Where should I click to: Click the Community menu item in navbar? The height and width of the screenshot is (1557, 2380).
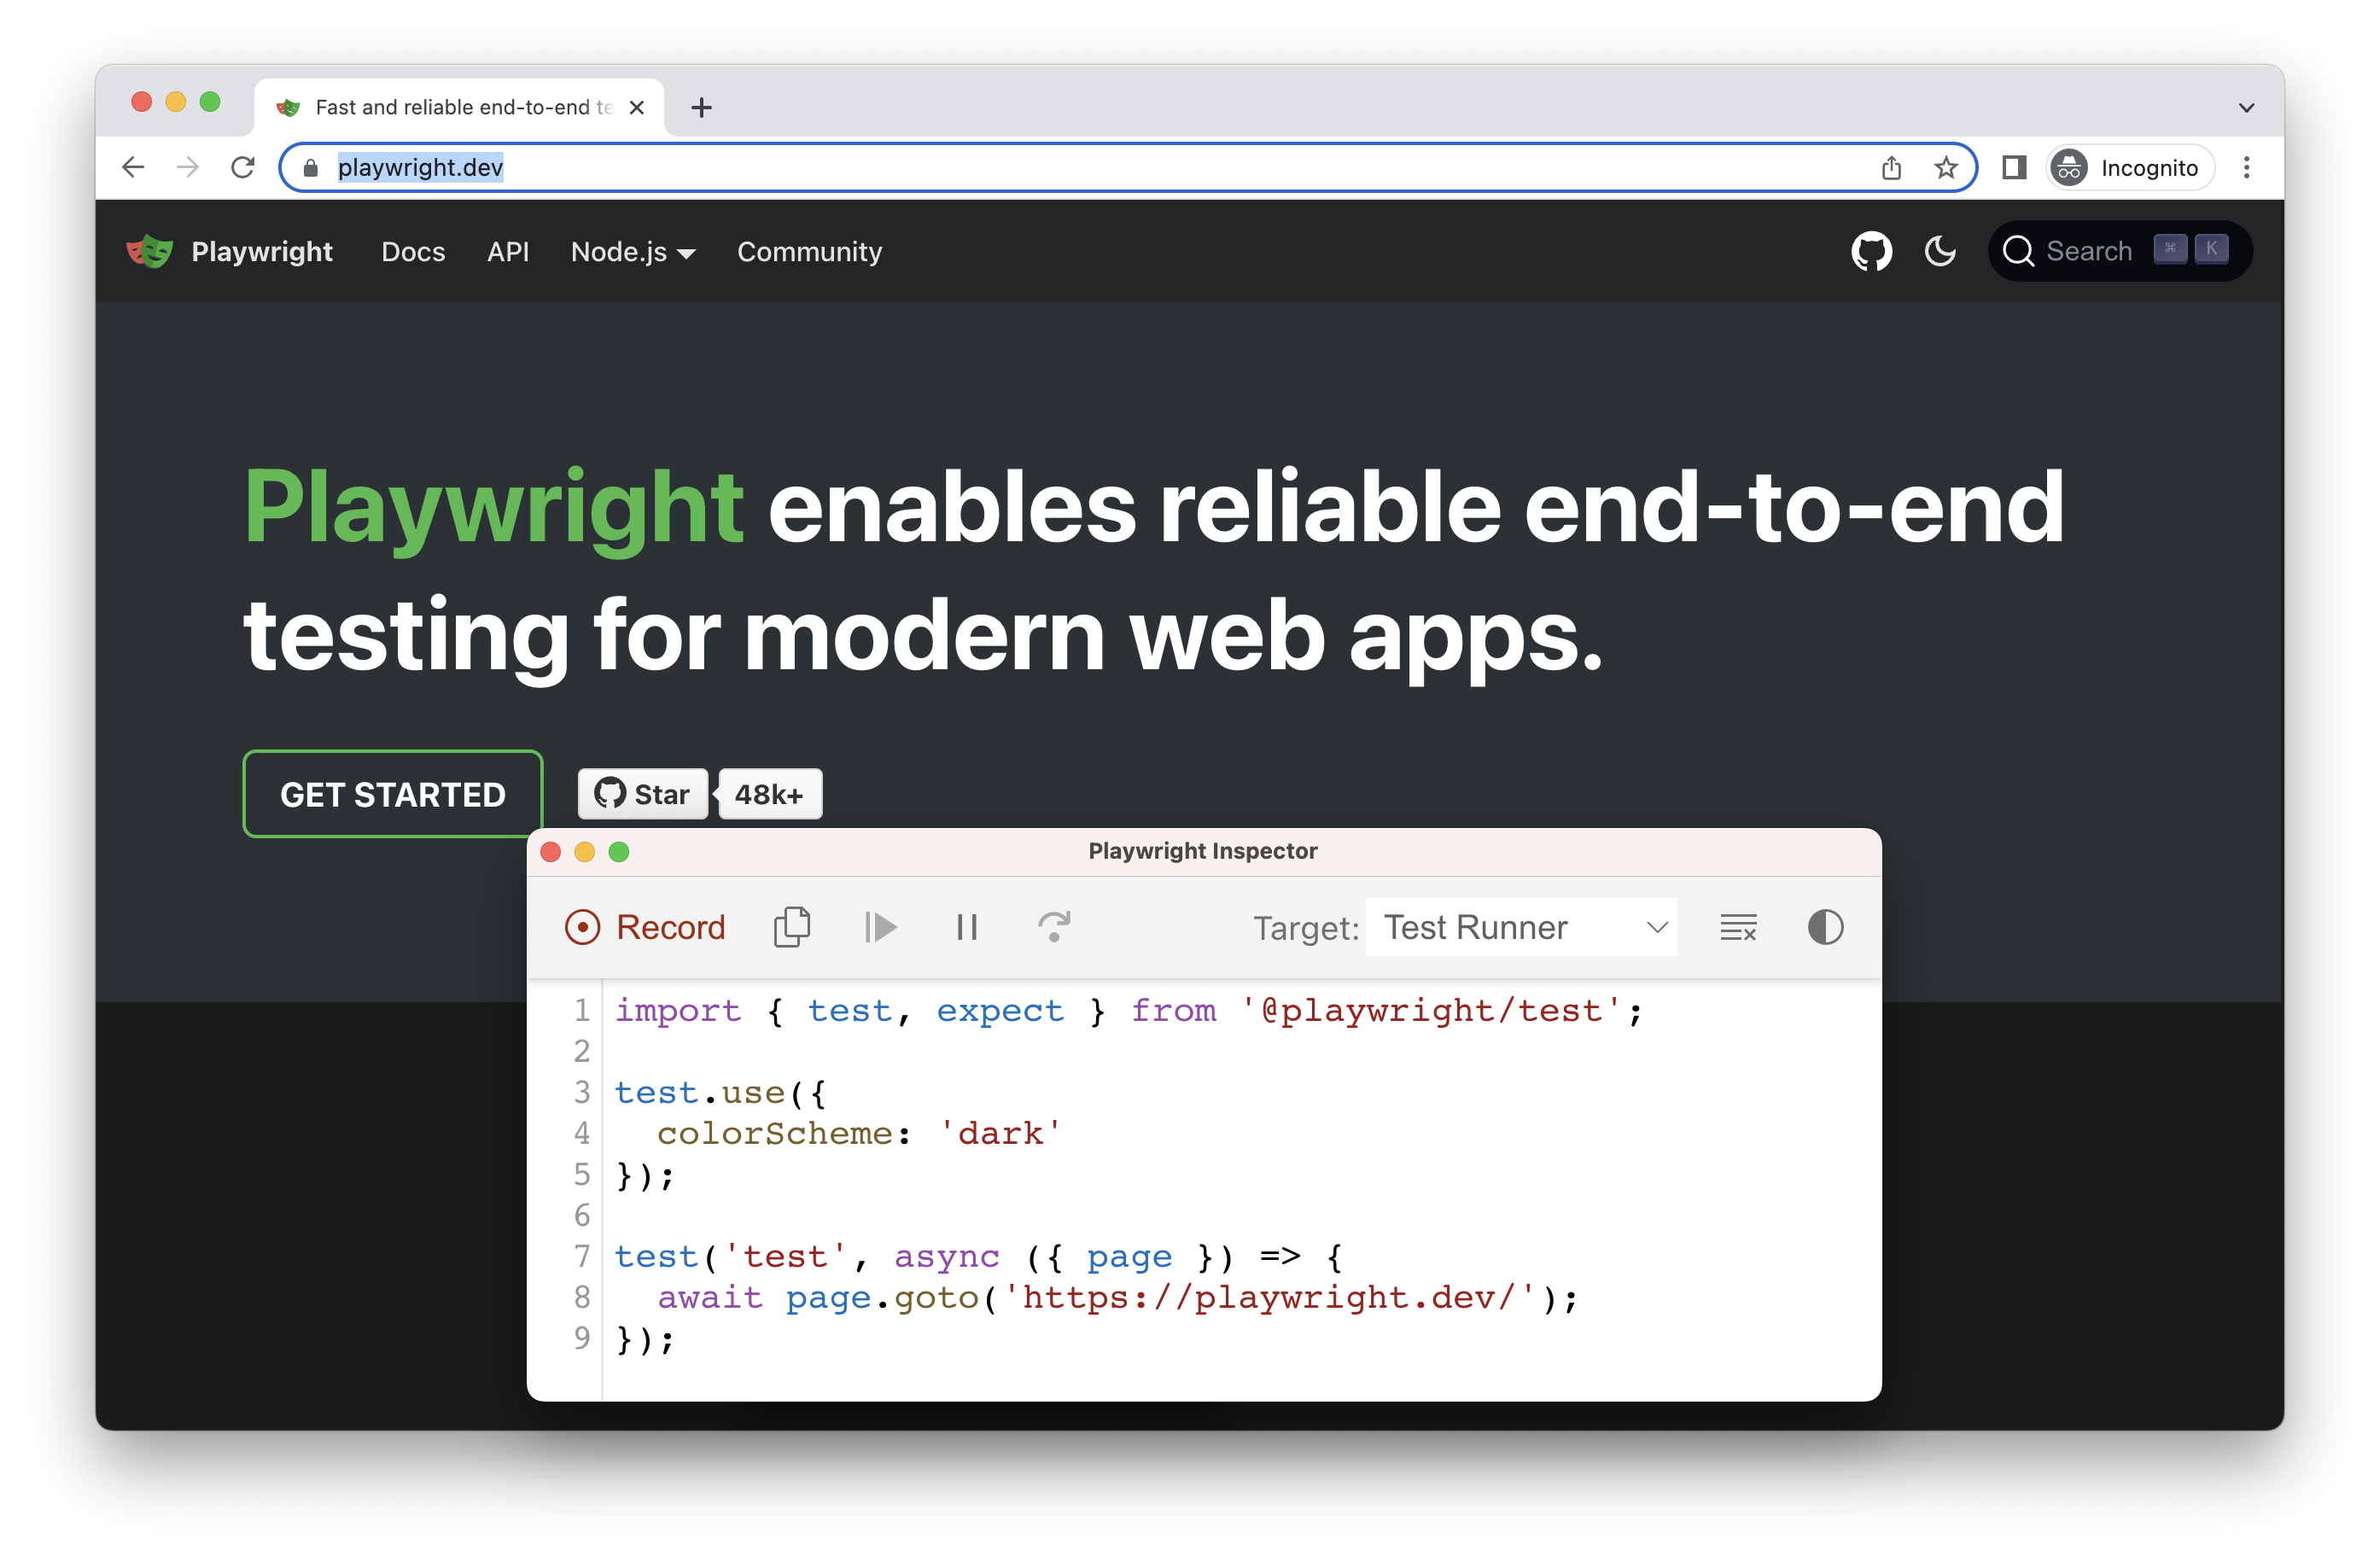(809, 252)
